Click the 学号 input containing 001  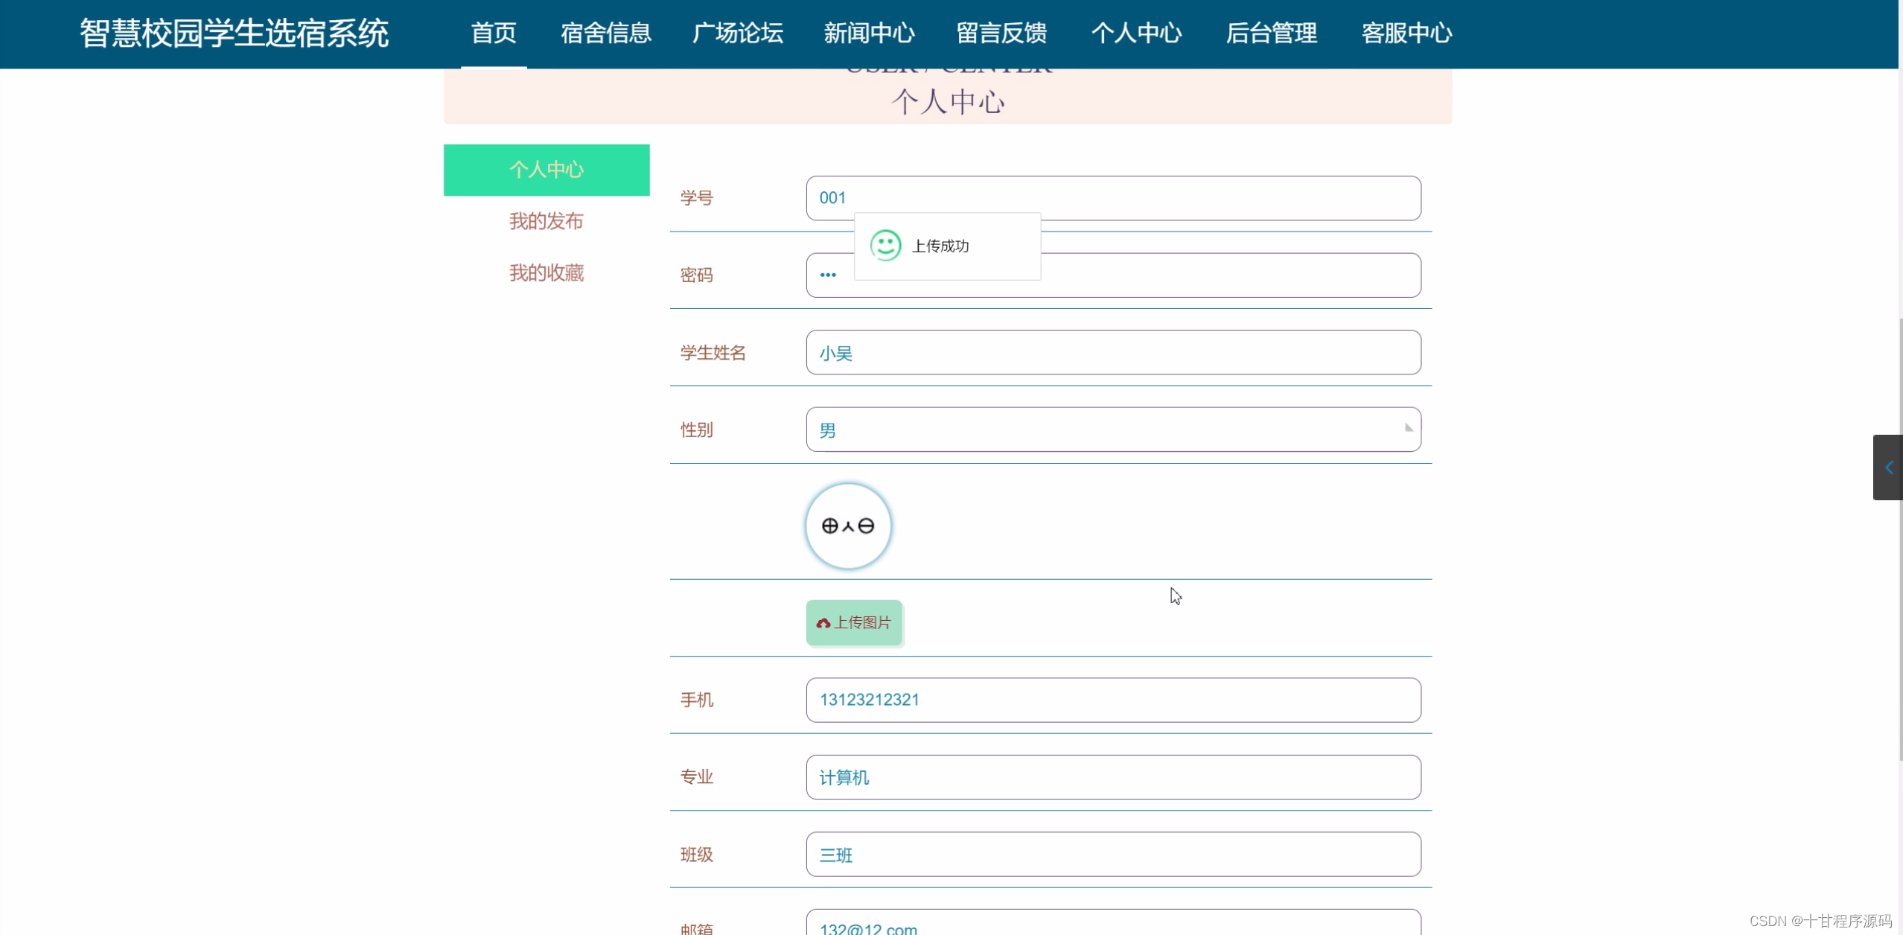[x=1112, y=198]
